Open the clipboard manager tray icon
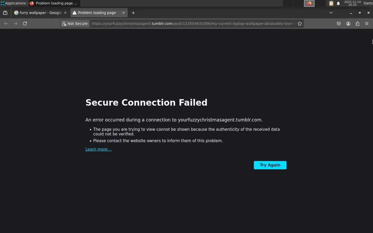The height and width of the screenshot is (233, 373). tap(331, 3)
